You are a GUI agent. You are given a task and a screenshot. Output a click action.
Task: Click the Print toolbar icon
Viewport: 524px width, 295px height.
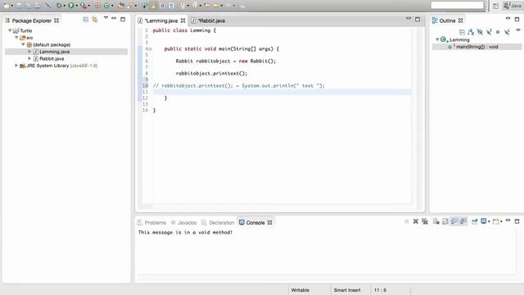[x=37, y=6]
